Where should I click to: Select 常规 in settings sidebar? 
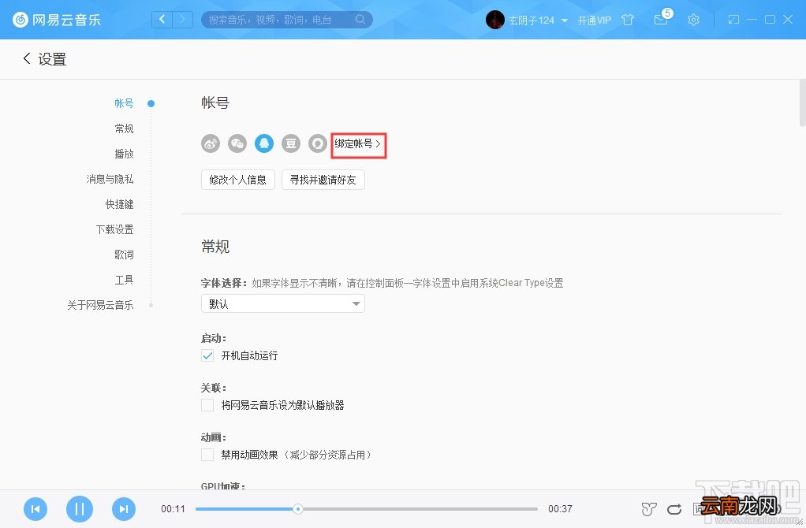tap(124, 128)
